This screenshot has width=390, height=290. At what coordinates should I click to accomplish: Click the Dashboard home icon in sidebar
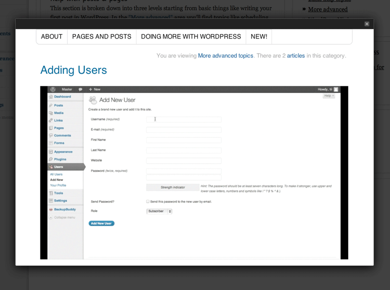pyautogui.click(x=51, y=97)
